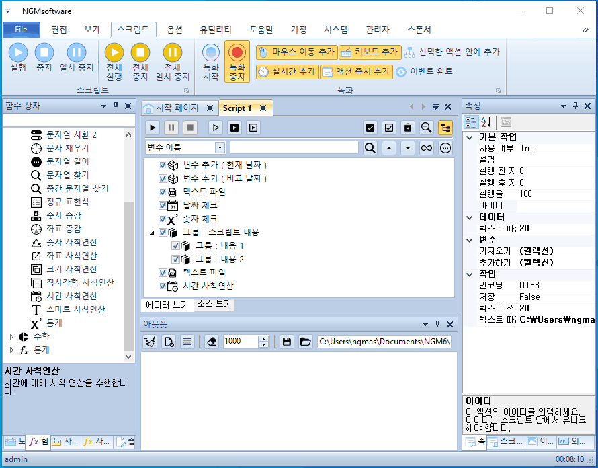Viewport: 598px width, 468px height.
Task: Collapse 변수 property group
Action: tap(470, 240)
